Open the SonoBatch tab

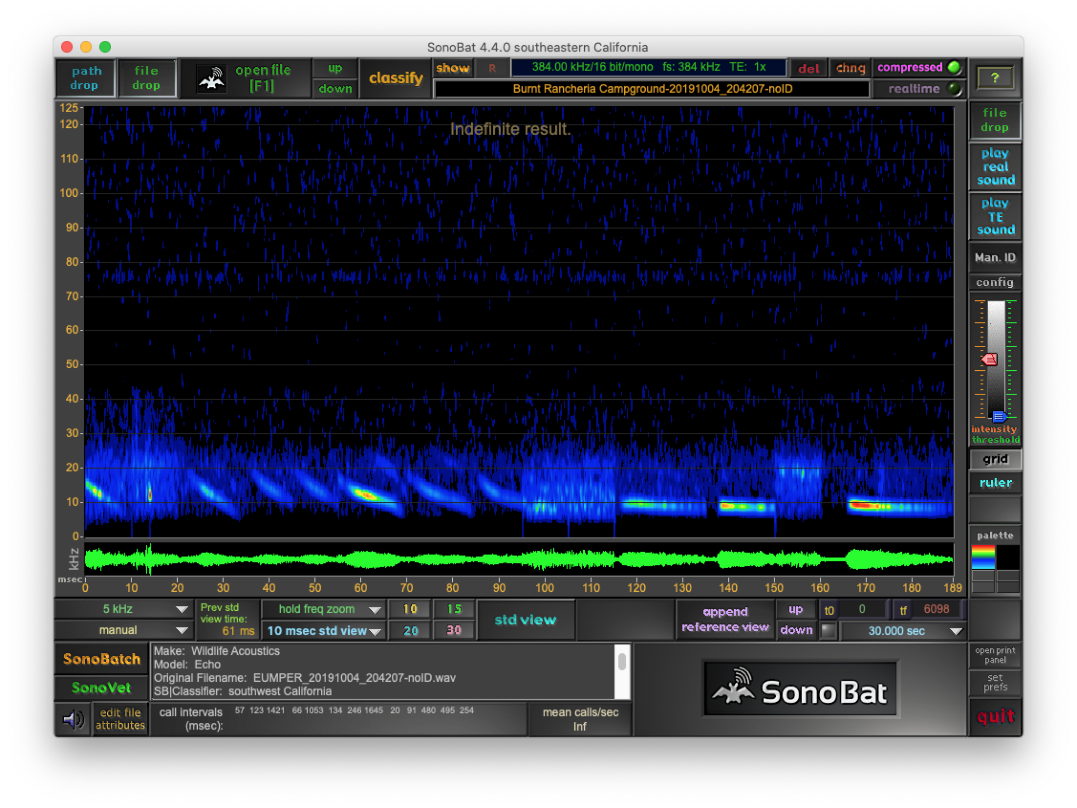pyautogui.click(x=101, y=659)
